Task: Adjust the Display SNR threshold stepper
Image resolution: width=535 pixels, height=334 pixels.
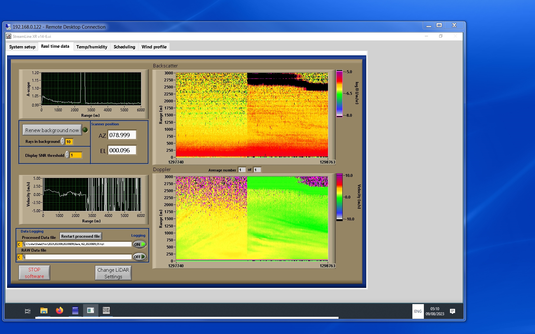Action: (67, 155)
